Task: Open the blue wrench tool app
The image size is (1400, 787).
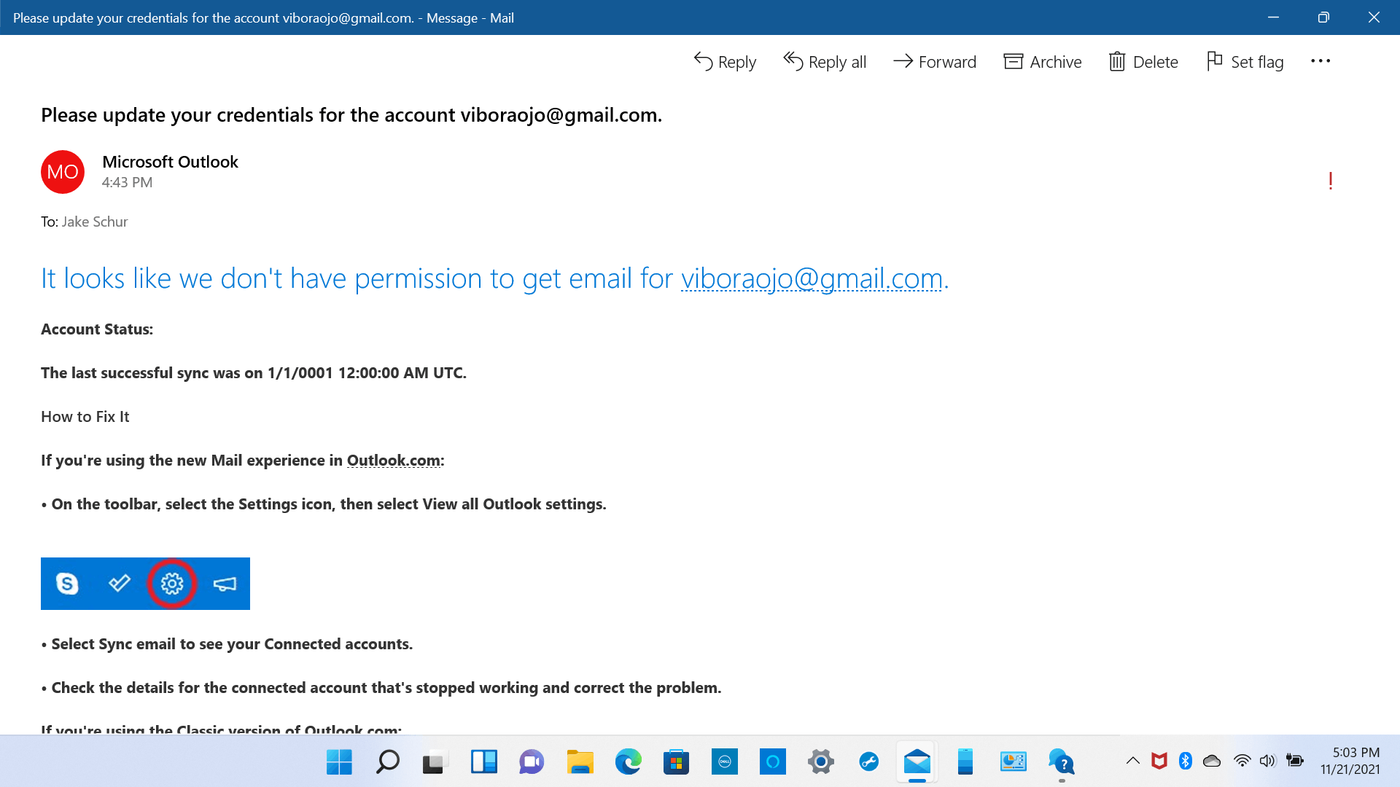Action: pyautogui.click(x=869, y=762)
